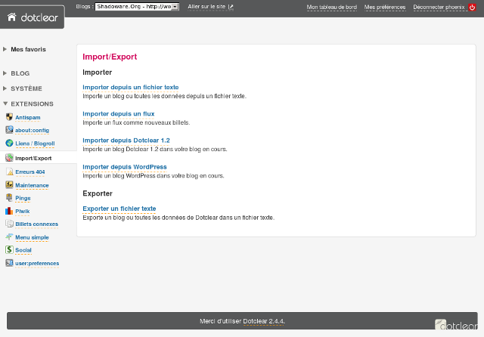
Task: Select the Import/Export menu entry
Action: point(33,159)
